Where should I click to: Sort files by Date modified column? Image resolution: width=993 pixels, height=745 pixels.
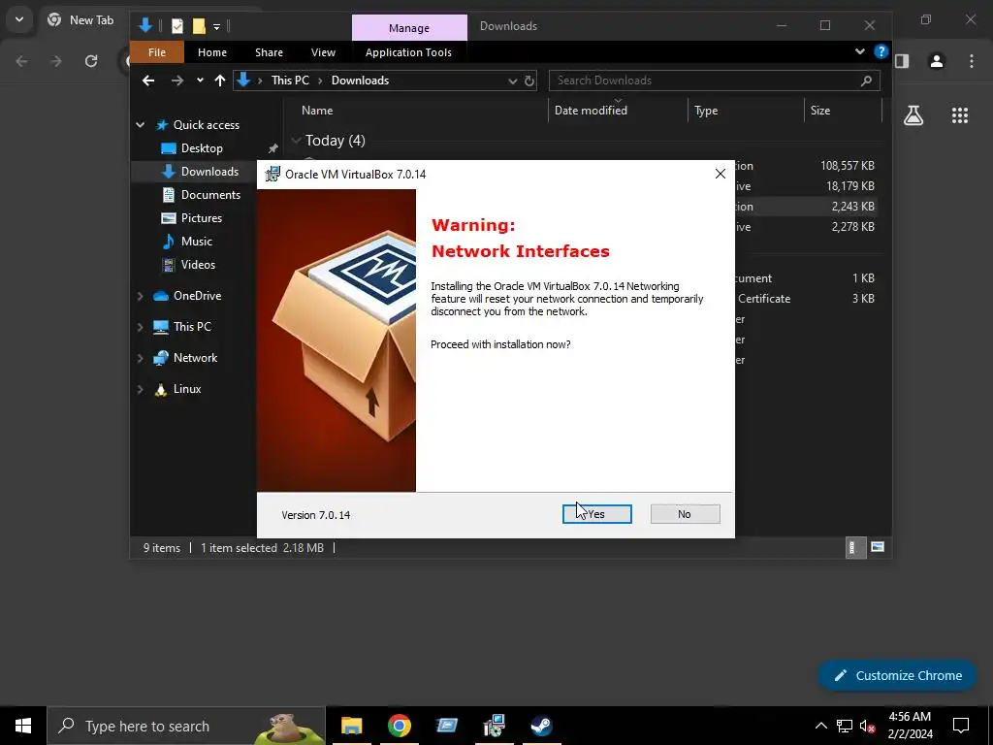(591, 111)
